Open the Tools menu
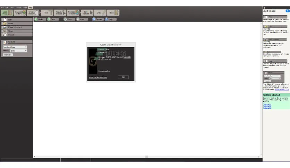This screenshot has width=290, height=168. point(25,8)
